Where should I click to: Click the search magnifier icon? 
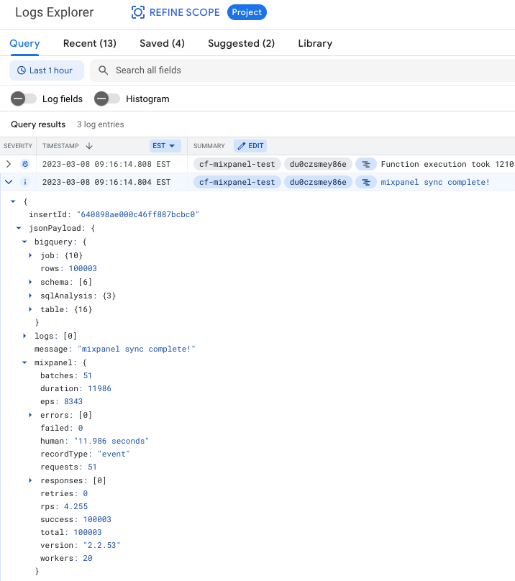(x=103, y=70)
